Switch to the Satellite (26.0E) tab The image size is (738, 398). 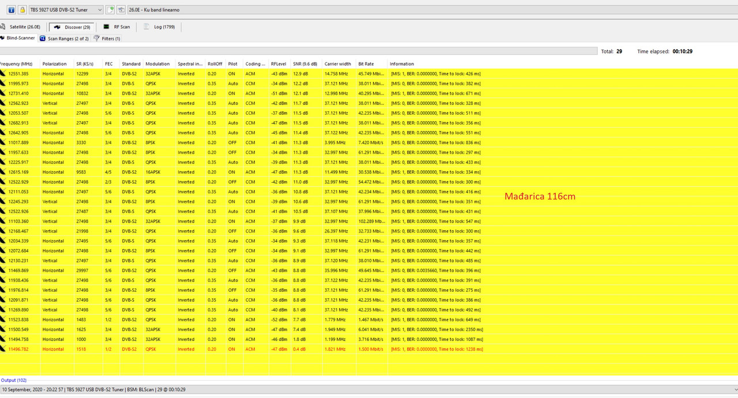[x=21, y=27]
